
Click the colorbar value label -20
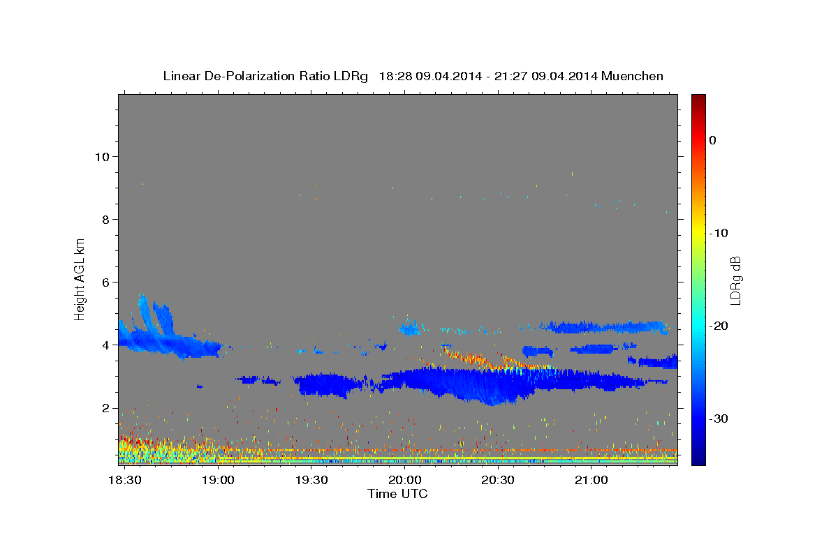720,326
